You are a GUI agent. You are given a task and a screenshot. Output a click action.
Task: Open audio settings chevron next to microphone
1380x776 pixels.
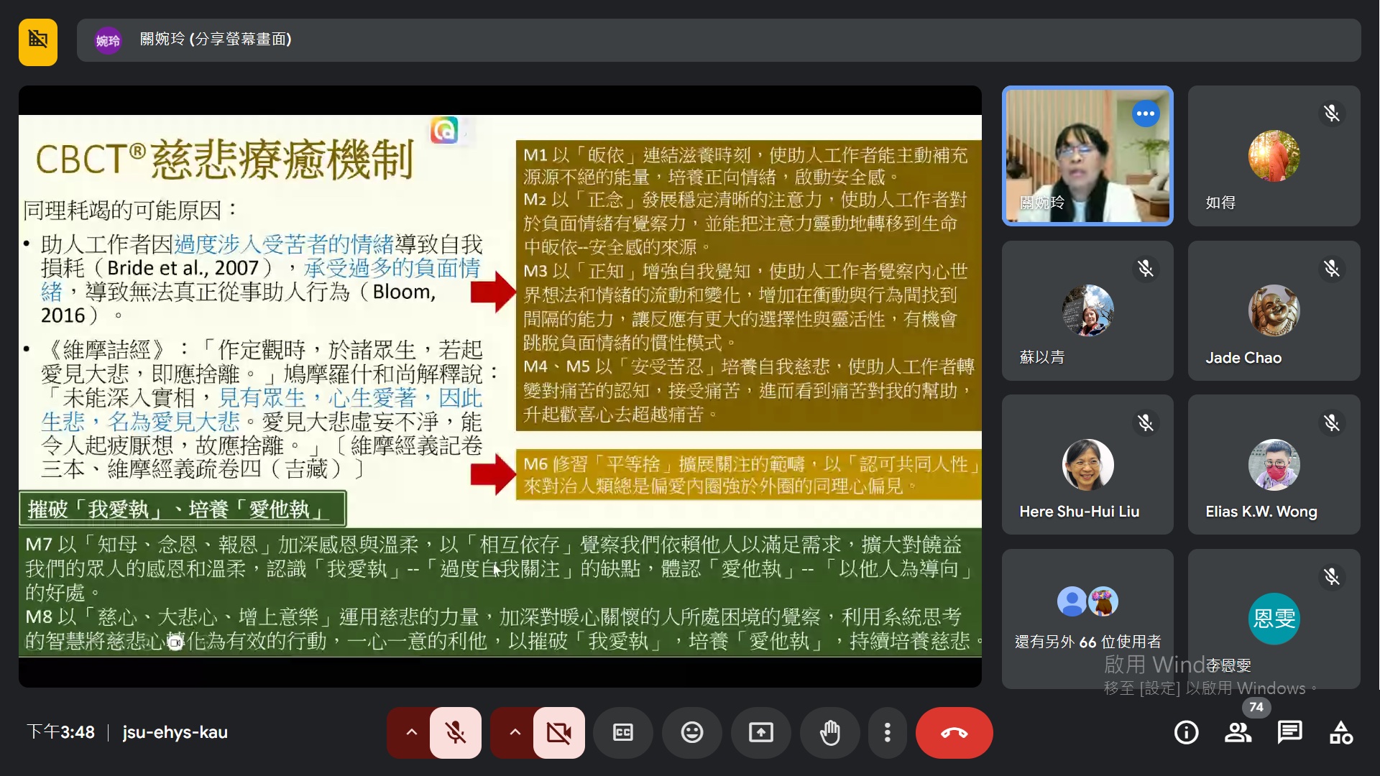point(411,733)
